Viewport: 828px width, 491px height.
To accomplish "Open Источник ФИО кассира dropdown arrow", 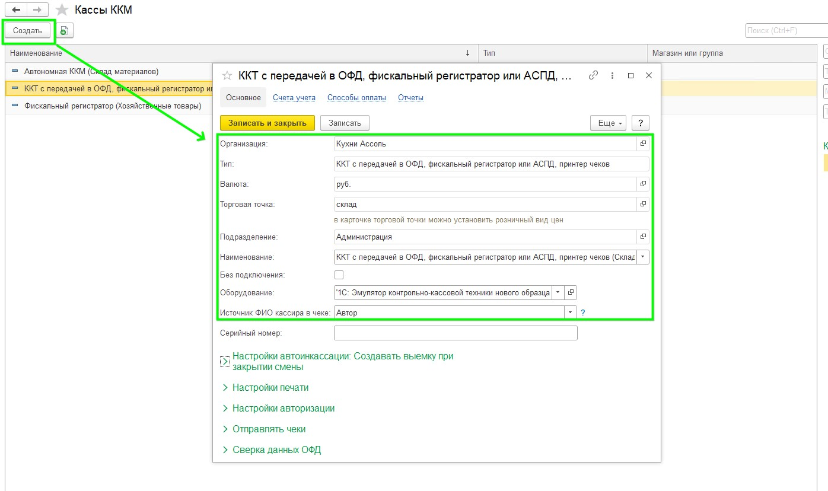I will 570,313.
